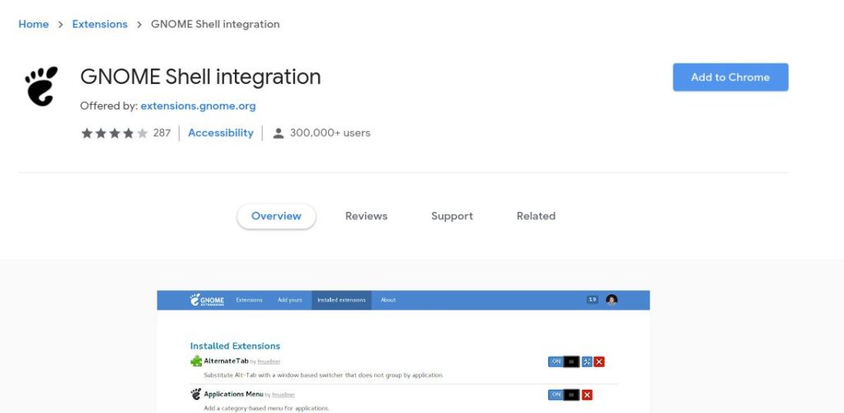The width and height of the screenshot is (844, 413).
Task: Click the Applications Menu foot icon
Action: tap(196, 394)
